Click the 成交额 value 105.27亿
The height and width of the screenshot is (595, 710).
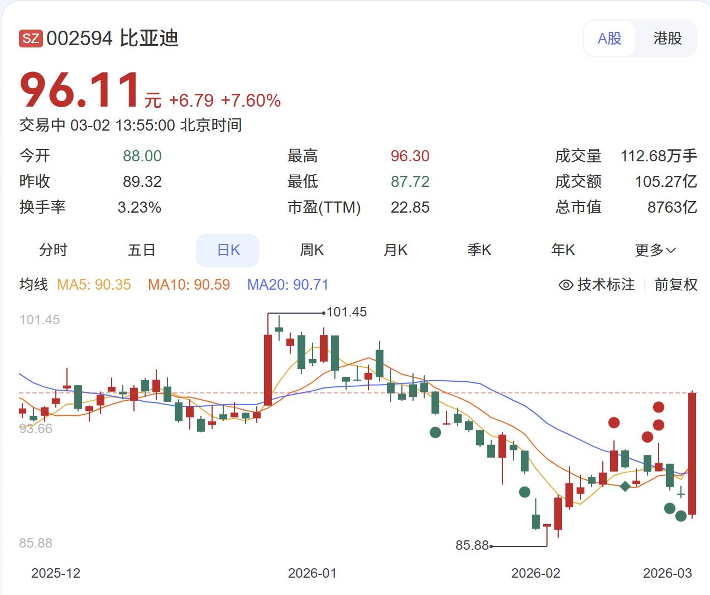[666, 182]
